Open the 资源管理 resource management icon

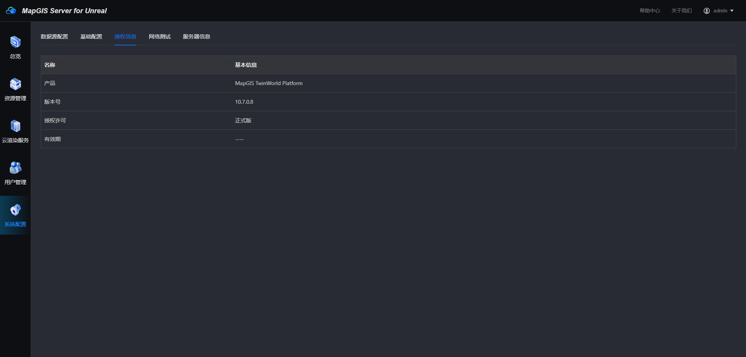pos(15,84)
